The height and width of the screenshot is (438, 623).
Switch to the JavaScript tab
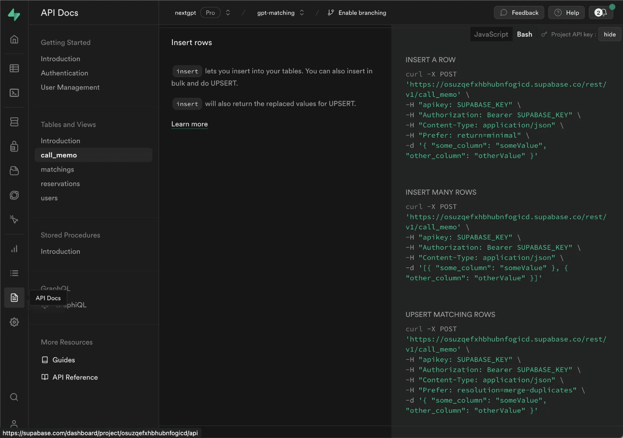491,34
